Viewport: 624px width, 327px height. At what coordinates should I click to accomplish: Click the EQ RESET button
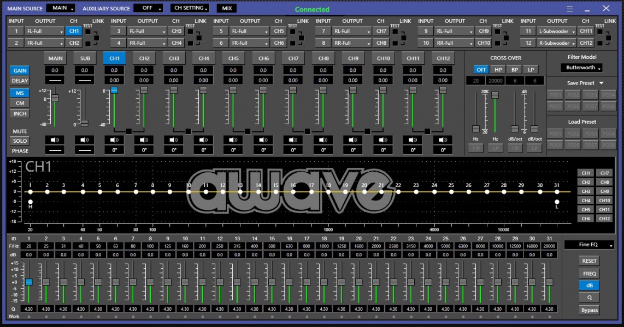click(x=590, y=261)
